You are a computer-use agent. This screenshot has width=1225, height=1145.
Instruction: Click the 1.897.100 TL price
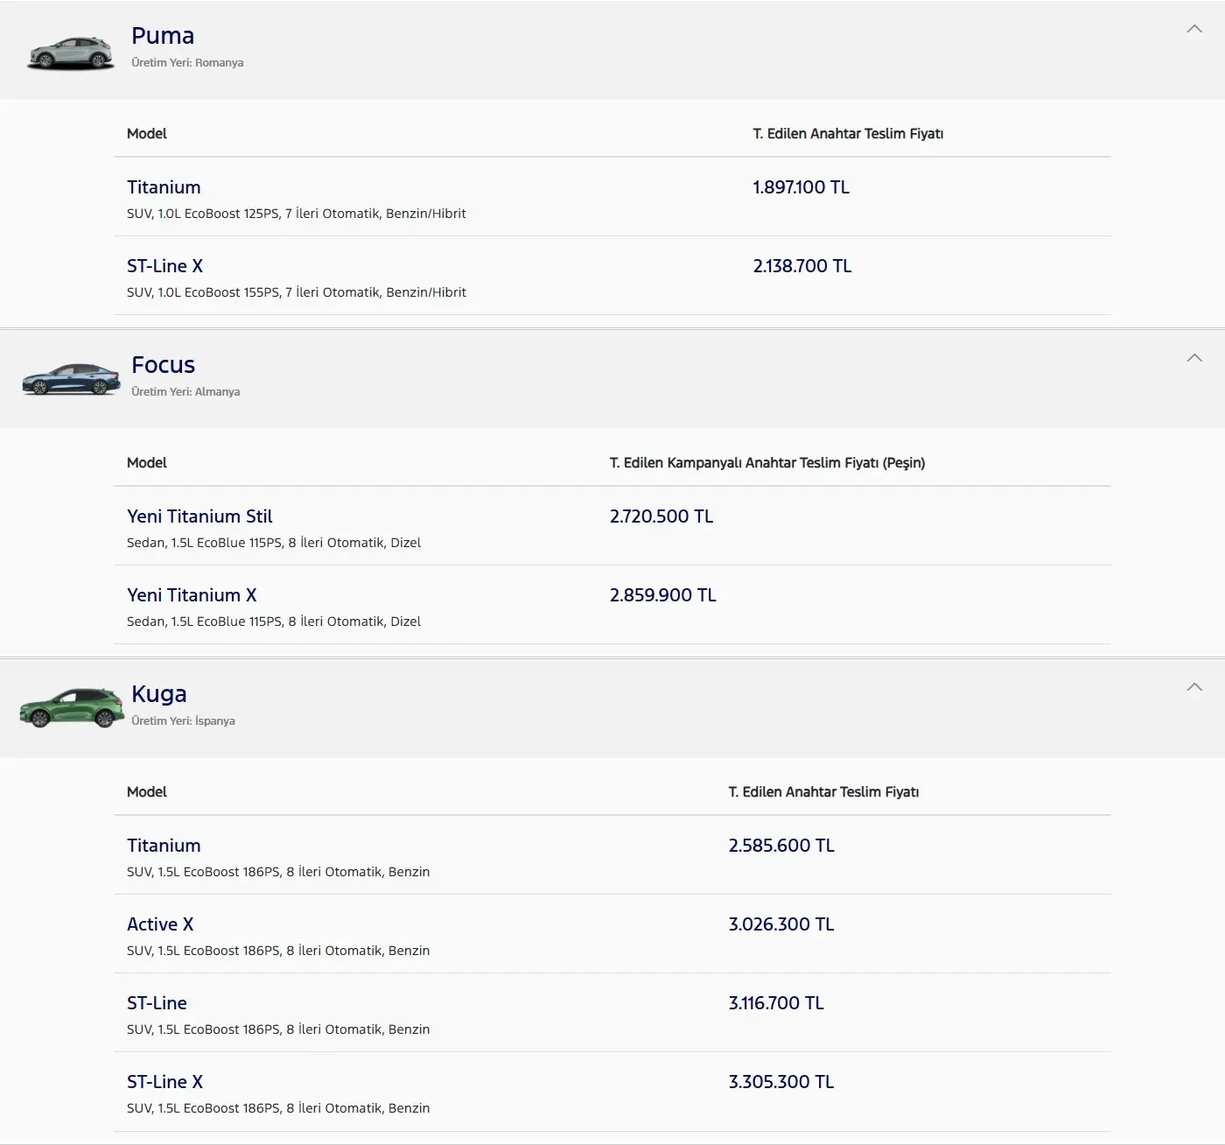[x=801, y=187]
